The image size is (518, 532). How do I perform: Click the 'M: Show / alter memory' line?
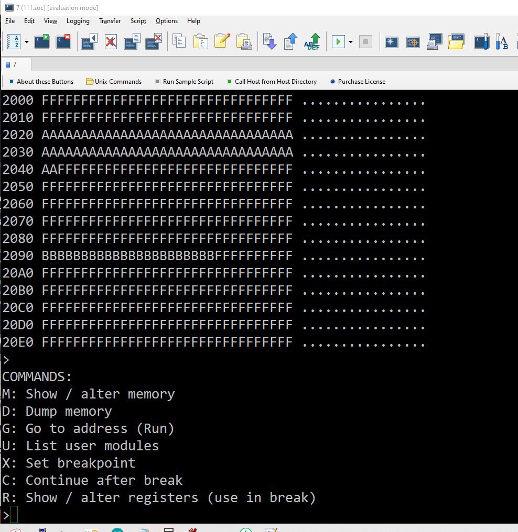pyautogui.click(x=88, y=394)
